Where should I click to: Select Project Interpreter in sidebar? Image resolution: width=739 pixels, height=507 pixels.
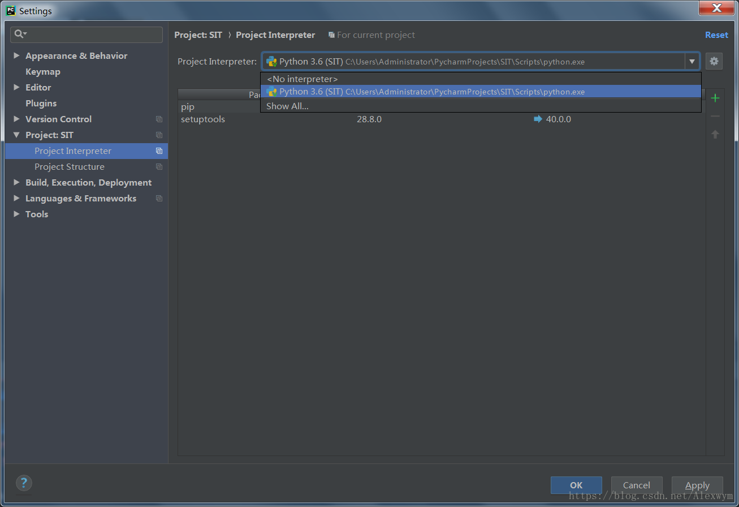[x=87, y=151]
